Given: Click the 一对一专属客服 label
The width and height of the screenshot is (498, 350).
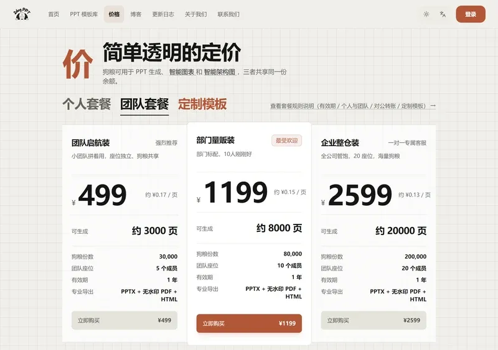Looking at the screenshot, I should pyautogui.click(x=407, y=143).
